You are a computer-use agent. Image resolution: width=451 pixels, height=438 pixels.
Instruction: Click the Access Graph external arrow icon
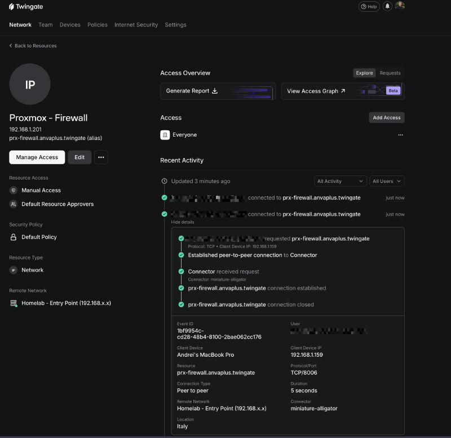click(x=343, y=91)
